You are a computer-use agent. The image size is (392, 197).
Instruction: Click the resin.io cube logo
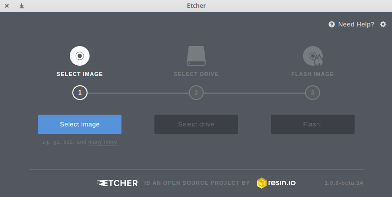coord(262,183)
